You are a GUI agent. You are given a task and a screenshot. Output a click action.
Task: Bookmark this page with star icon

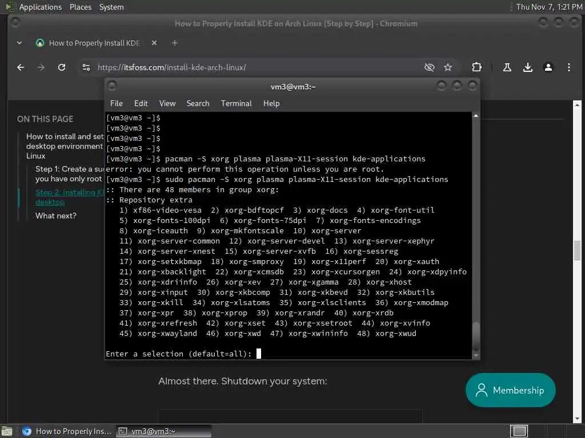click(448, 67)
